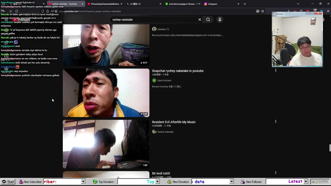
Task: Click the Start button in bottom bar
Action: (8, 182)
